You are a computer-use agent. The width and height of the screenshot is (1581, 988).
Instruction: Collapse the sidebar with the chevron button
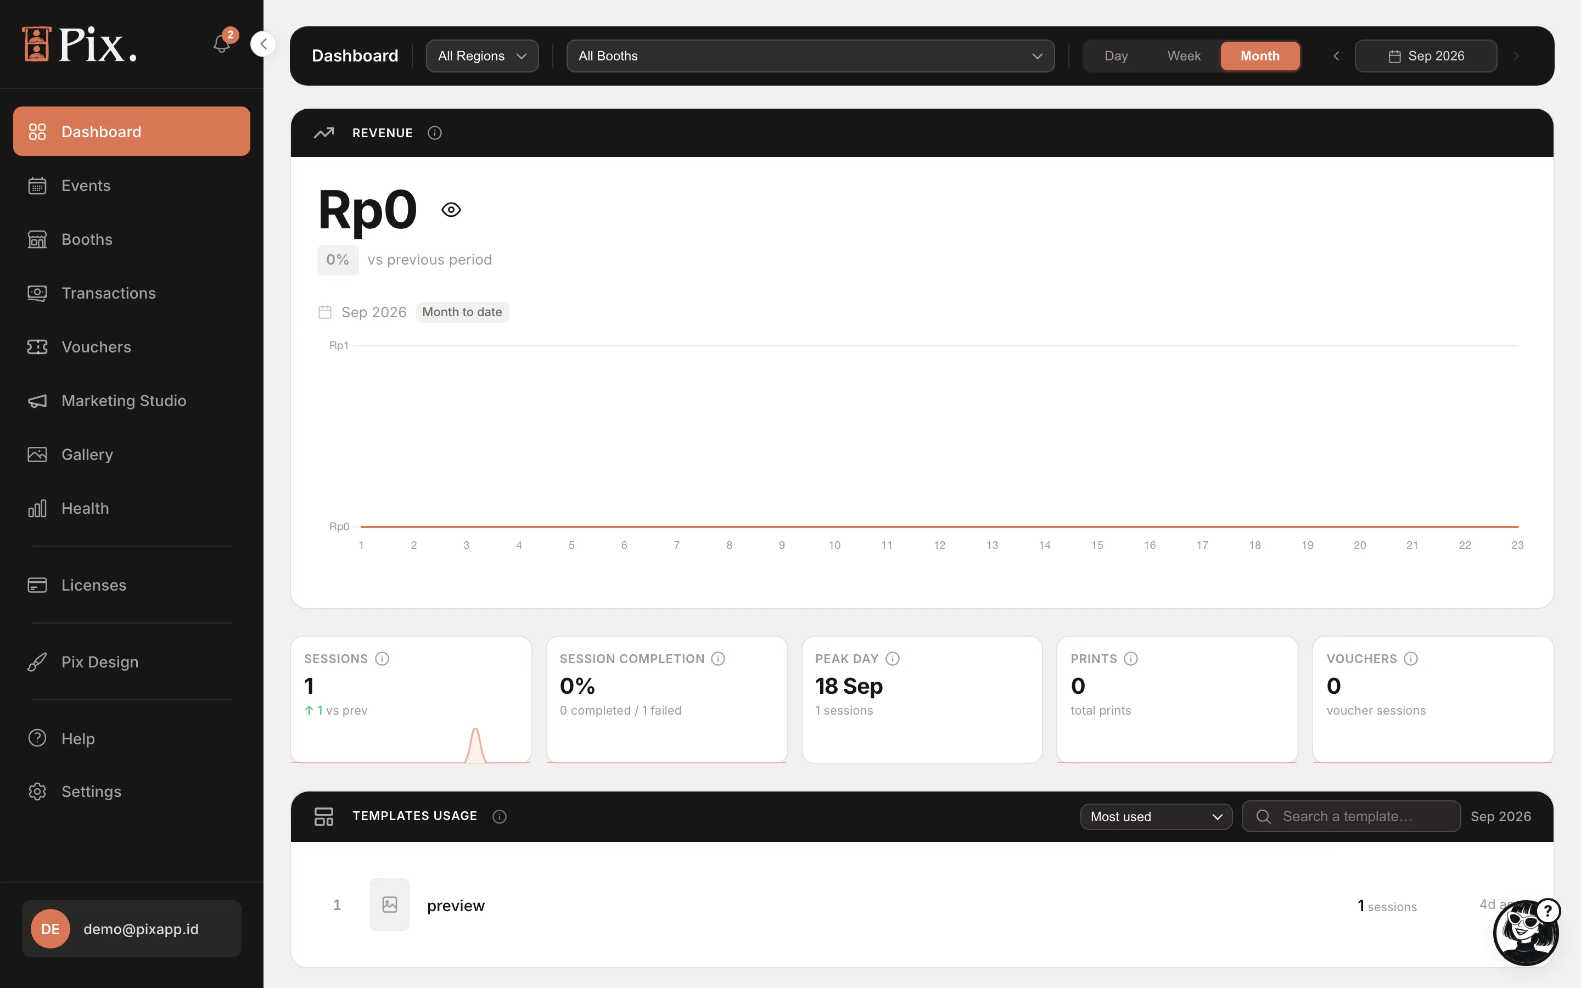[x=263, y=44]
